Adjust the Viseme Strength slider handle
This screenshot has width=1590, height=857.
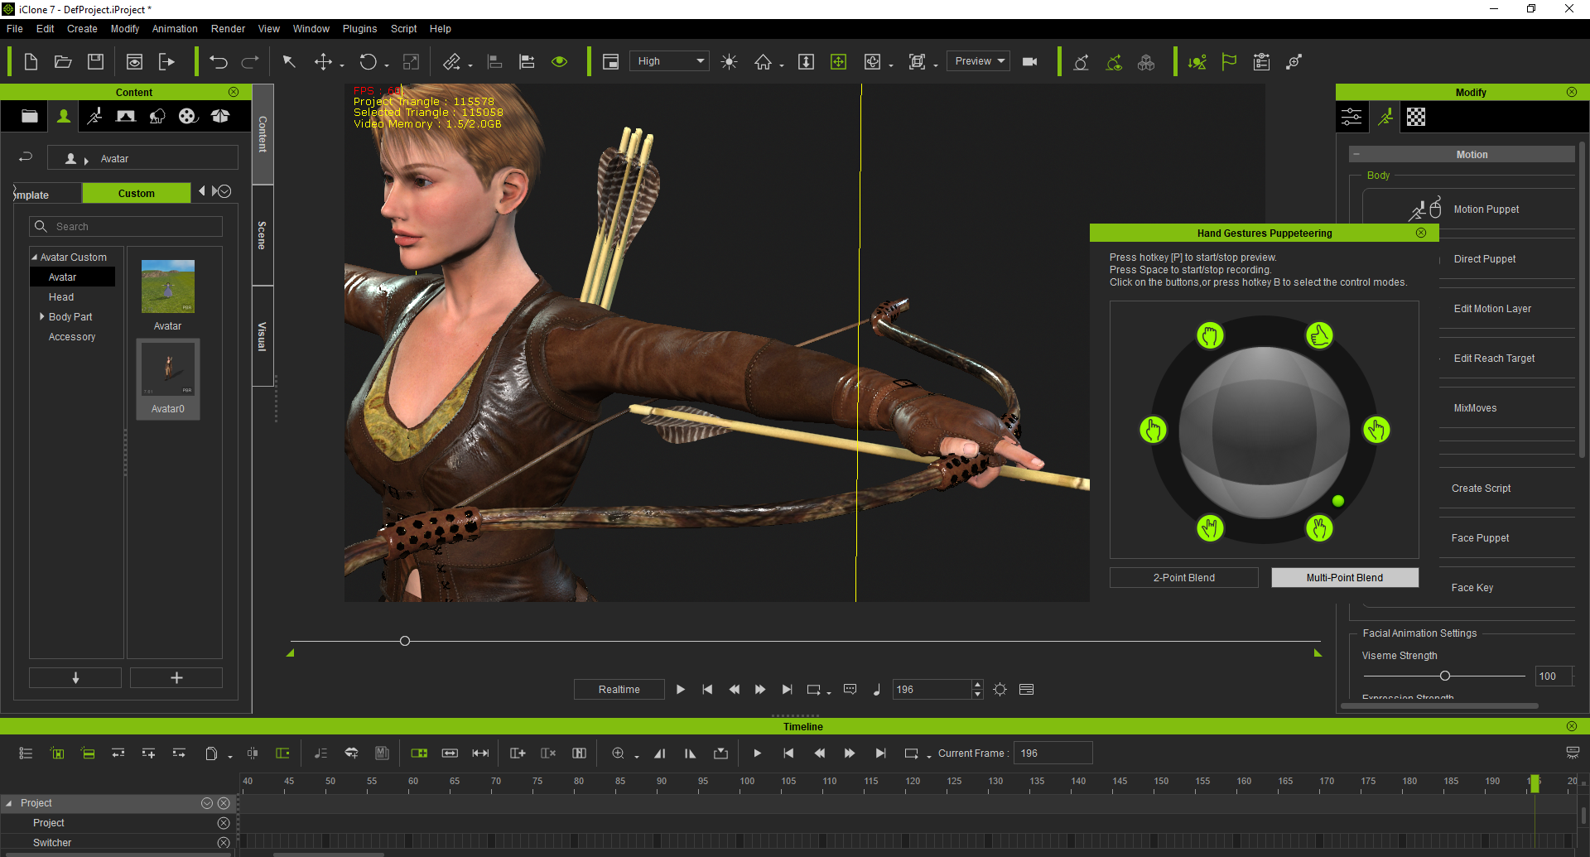coord(1444,676)
